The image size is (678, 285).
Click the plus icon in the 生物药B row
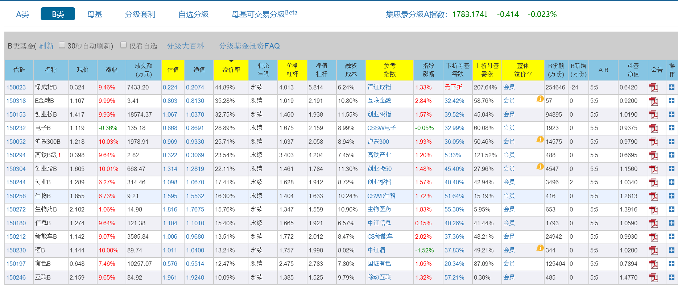pyautogui.click(x=671, y=209)
